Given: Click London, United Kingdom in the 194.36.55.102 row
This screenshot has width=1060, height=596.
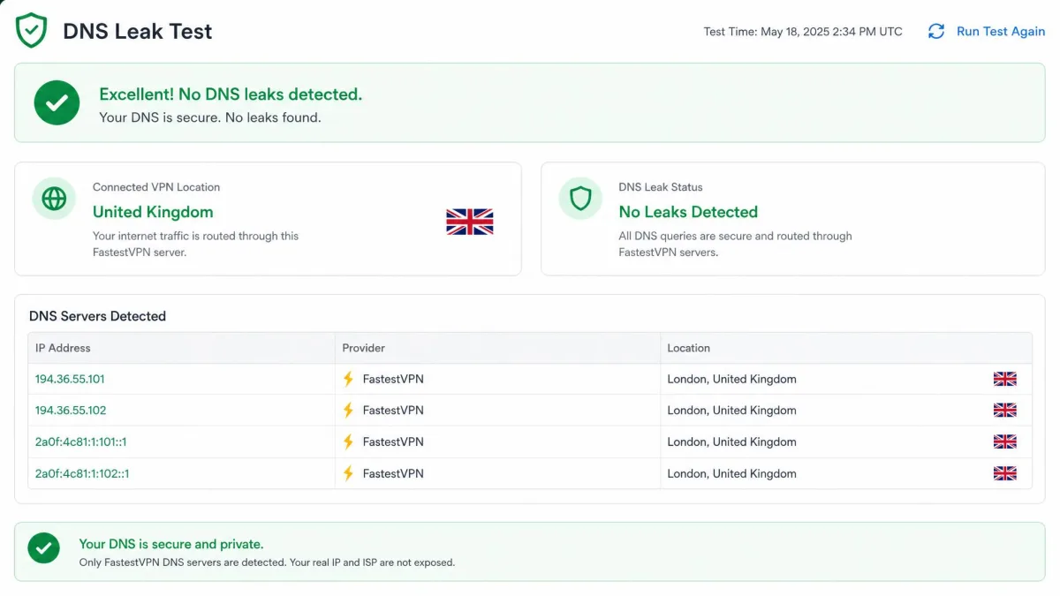Looking at the screenshot, I should [731, 411].
